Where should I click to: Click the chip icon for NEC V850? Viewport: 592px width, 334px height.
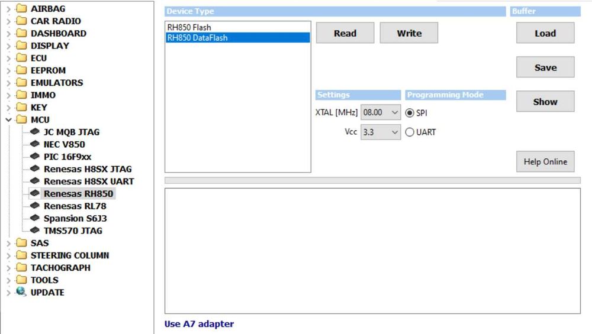tap(35, 144)
